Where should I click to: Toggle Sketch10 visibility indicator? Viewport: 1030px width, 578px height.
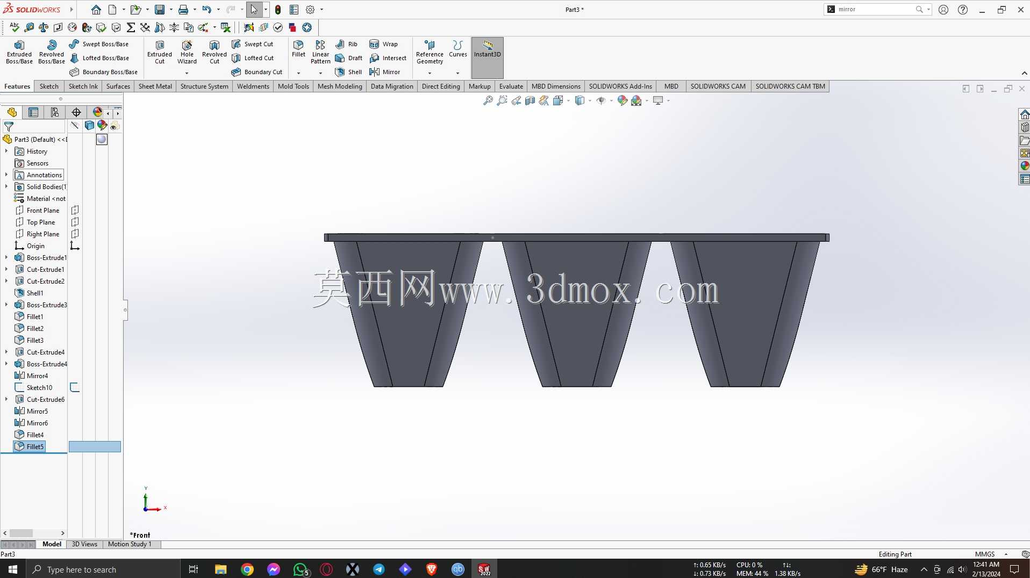tap(75, 387)
